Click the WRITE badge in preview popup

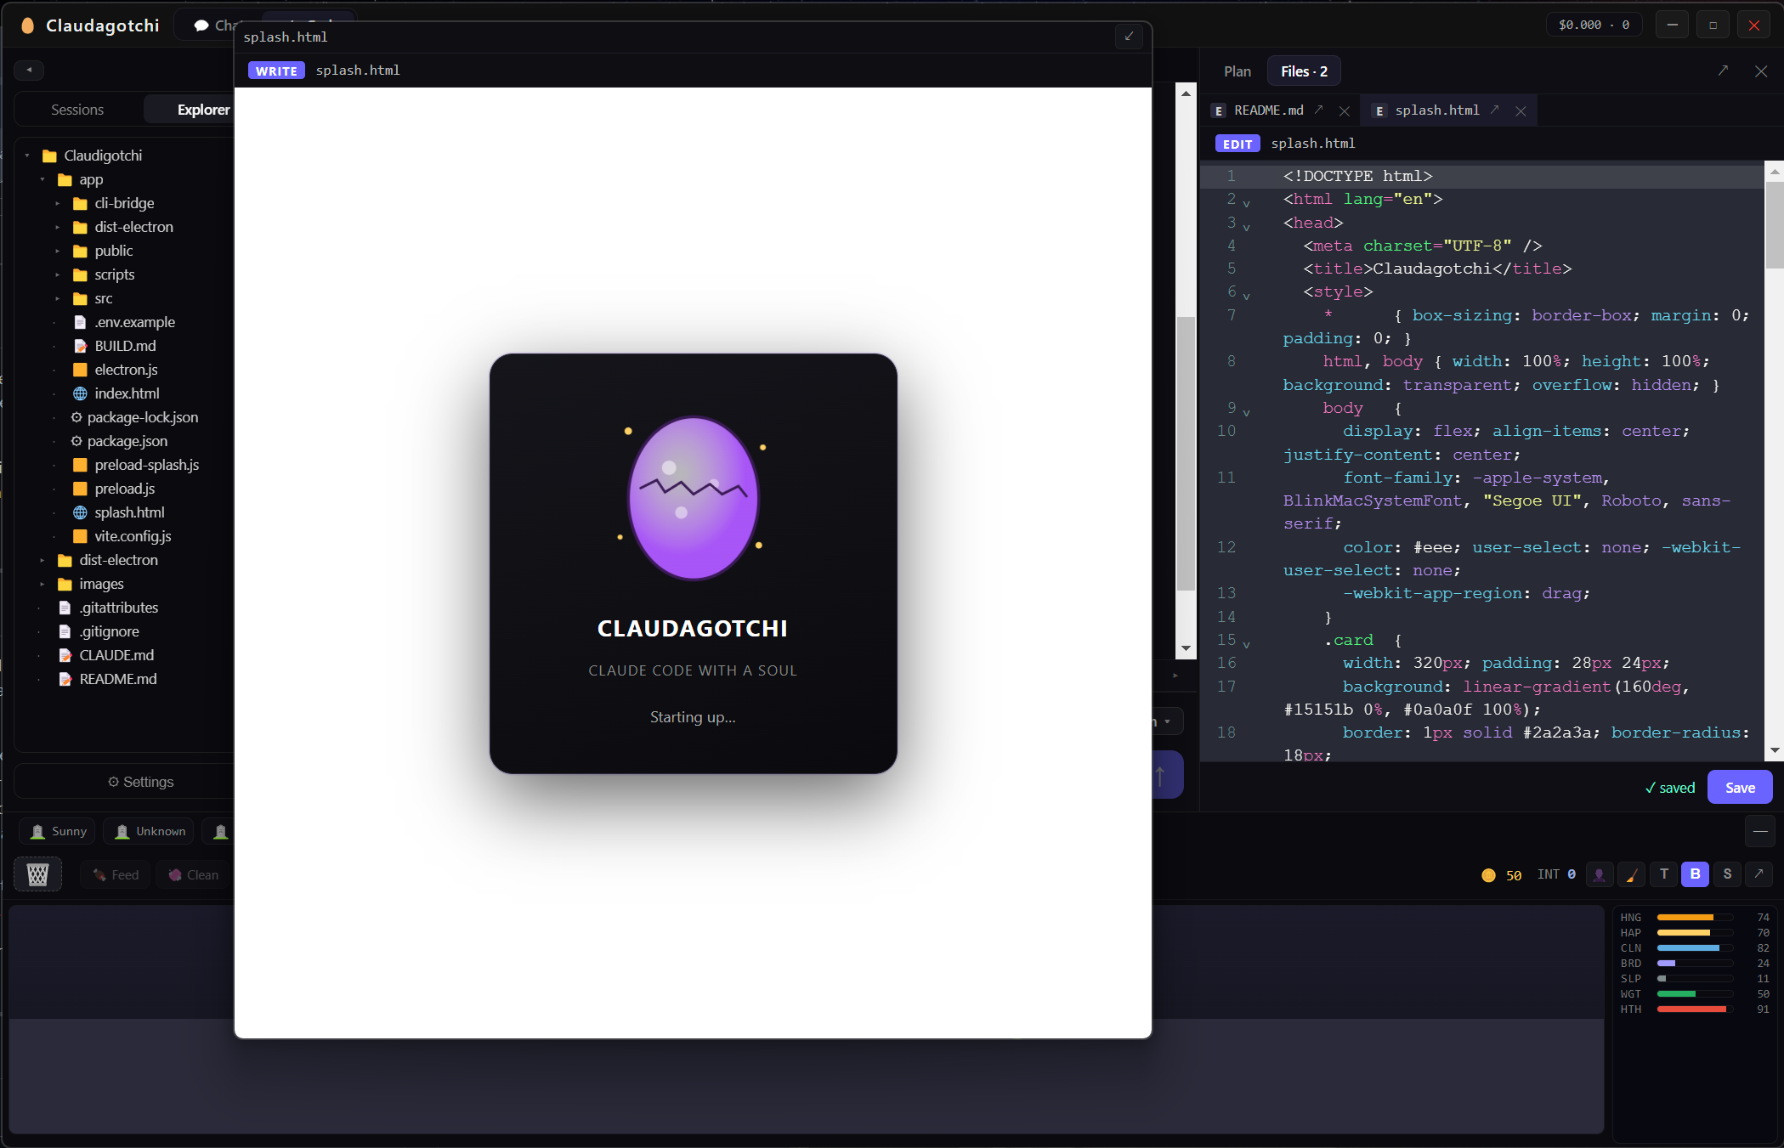tap(276, 71)
